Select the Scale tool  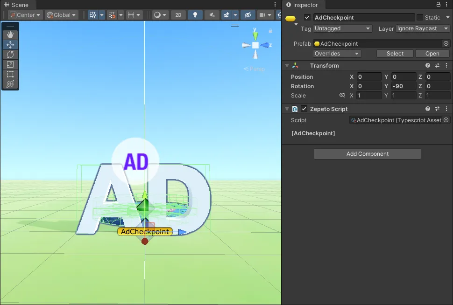[x=10, y=64]
